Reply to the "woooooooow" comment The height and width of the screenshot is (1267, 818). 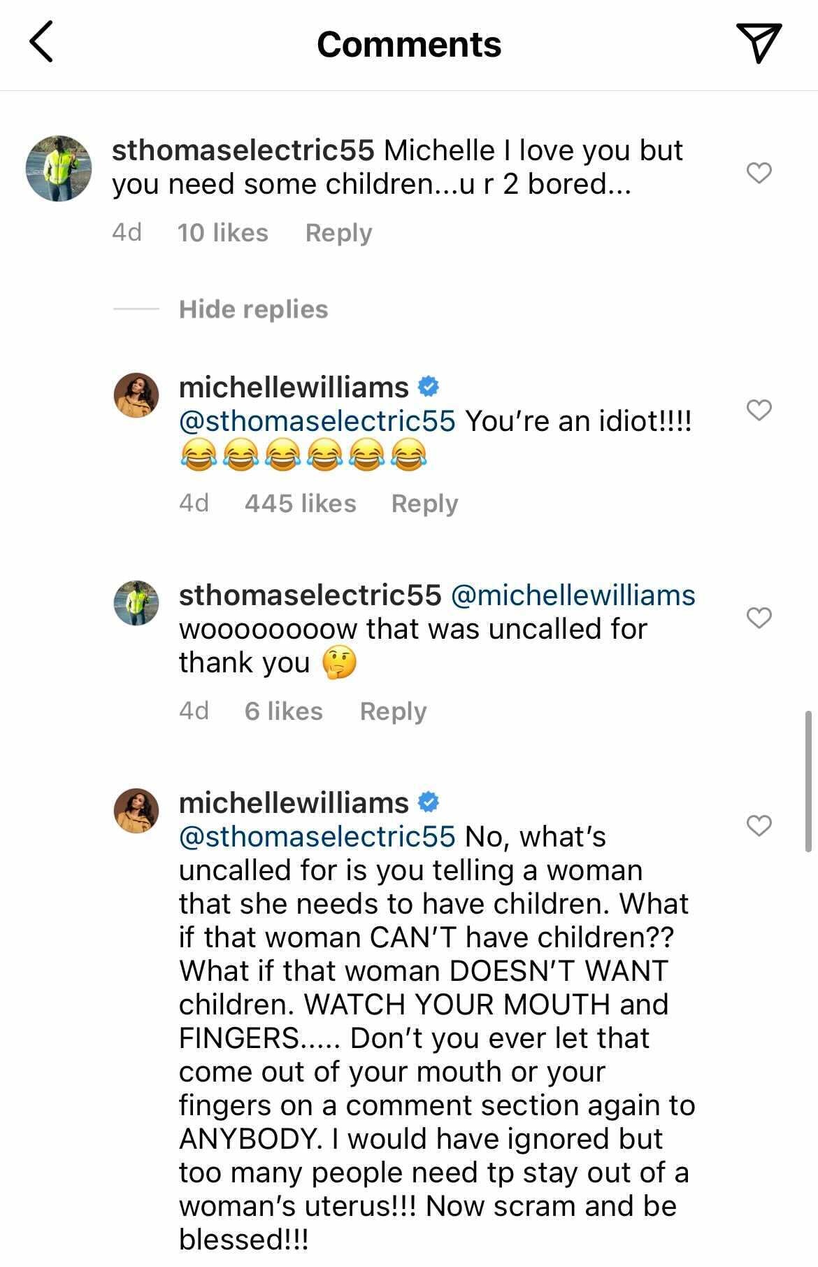tap(393, 712)
